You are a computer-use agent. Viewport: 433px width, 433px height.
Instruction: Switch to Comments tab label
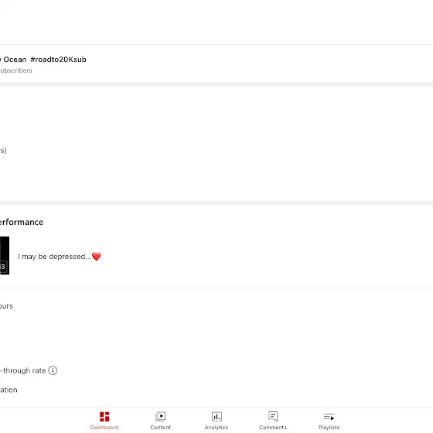coord(273,427)
